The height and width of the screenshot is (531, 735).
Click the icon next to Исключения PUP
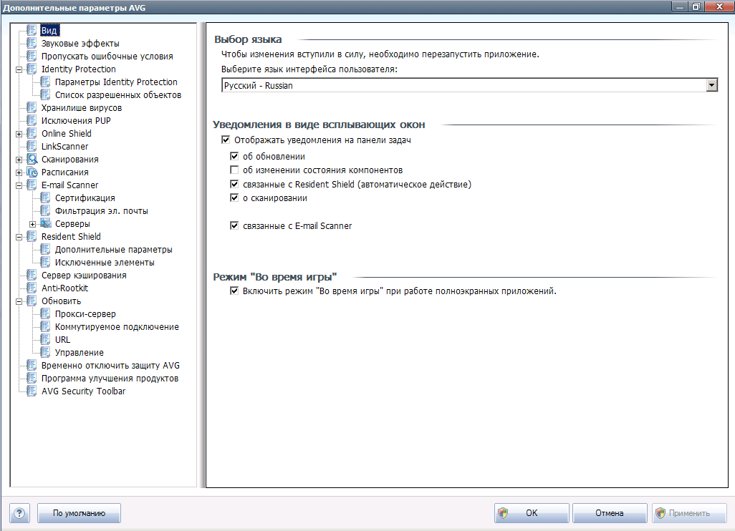(x=32, y=120)
